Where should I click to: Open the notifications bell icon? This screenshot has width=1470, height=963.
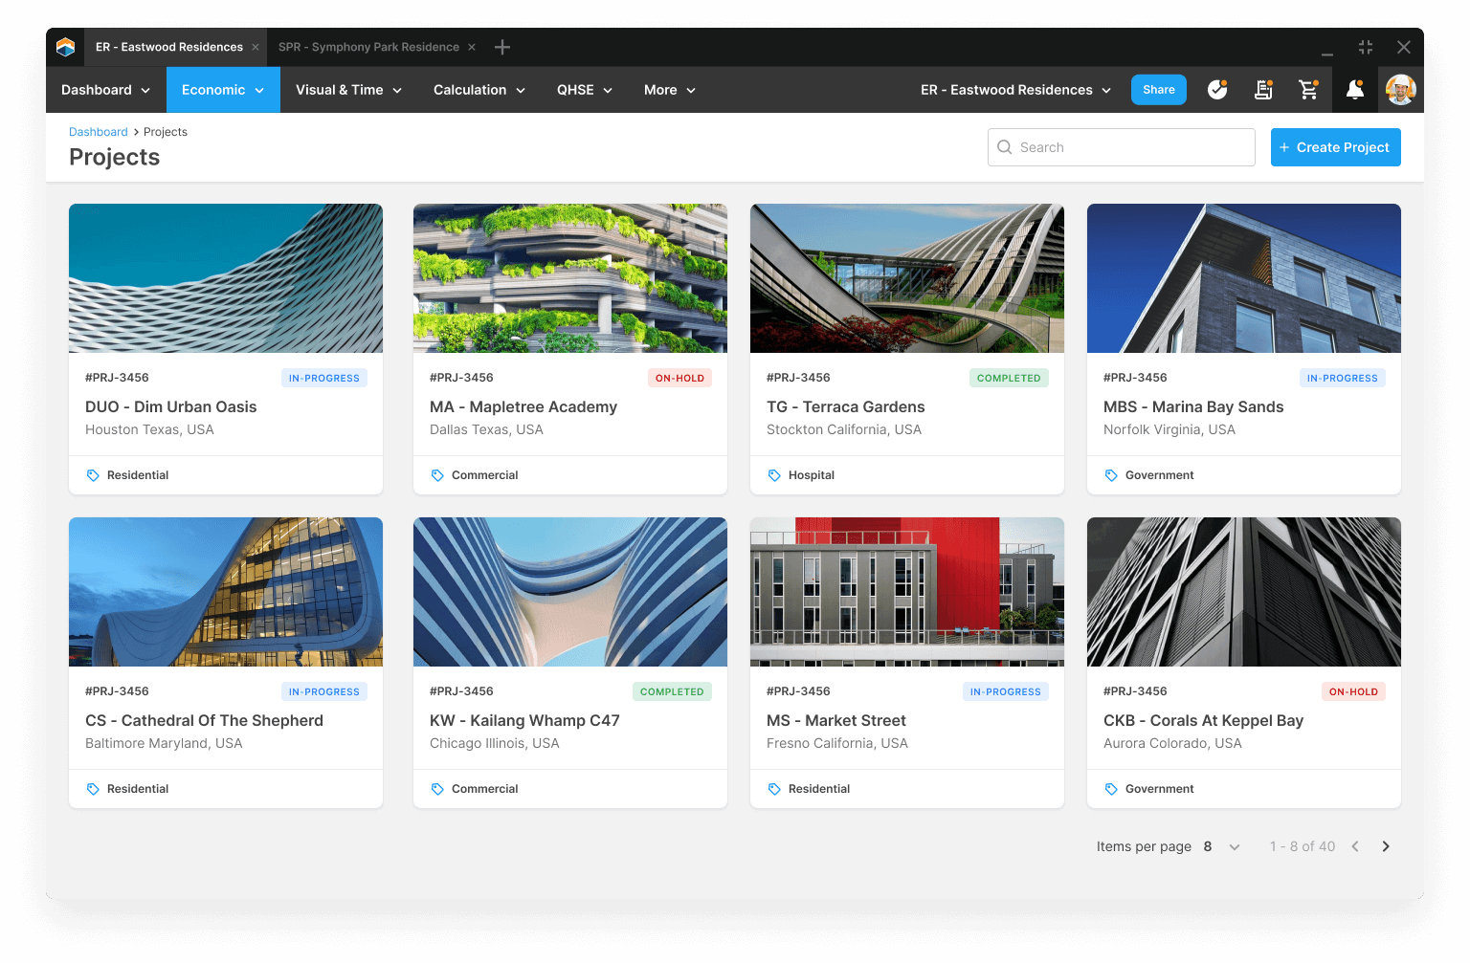tap(1354, 90)
